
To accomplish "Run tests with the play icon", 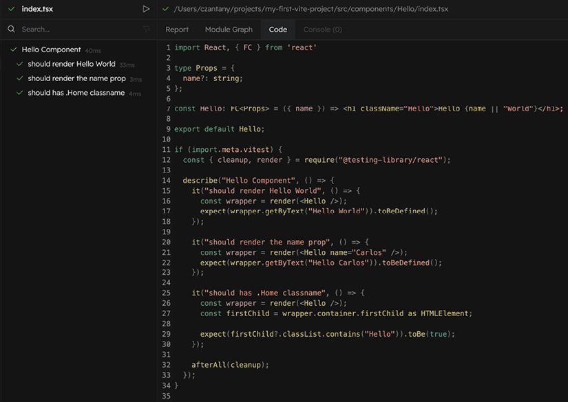I will pyautogui.click(x=146, y=9).
